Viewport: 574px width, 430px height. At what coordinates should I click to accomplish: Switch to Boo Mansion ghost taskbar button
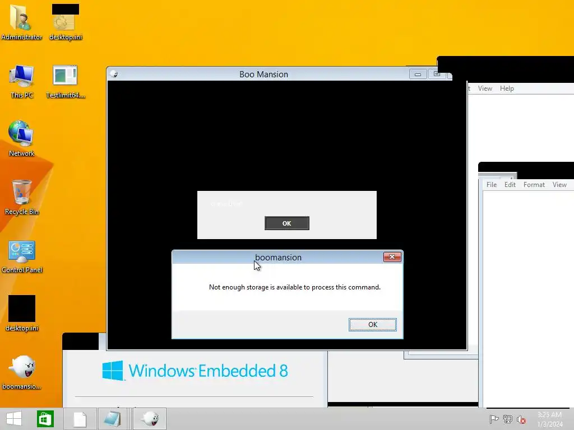pyautogui.click(x=150, y=419)
